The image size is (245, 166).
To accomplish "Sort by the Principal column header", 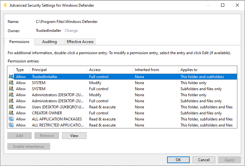I will 58,70.
